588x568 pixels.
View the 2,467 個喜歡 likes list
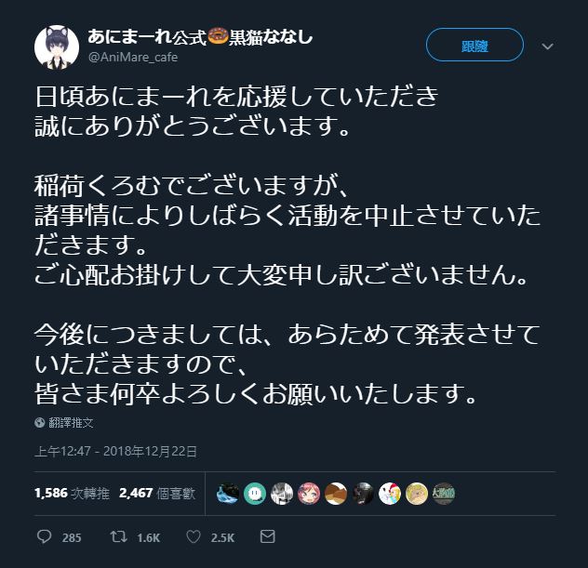click(157, 493)
